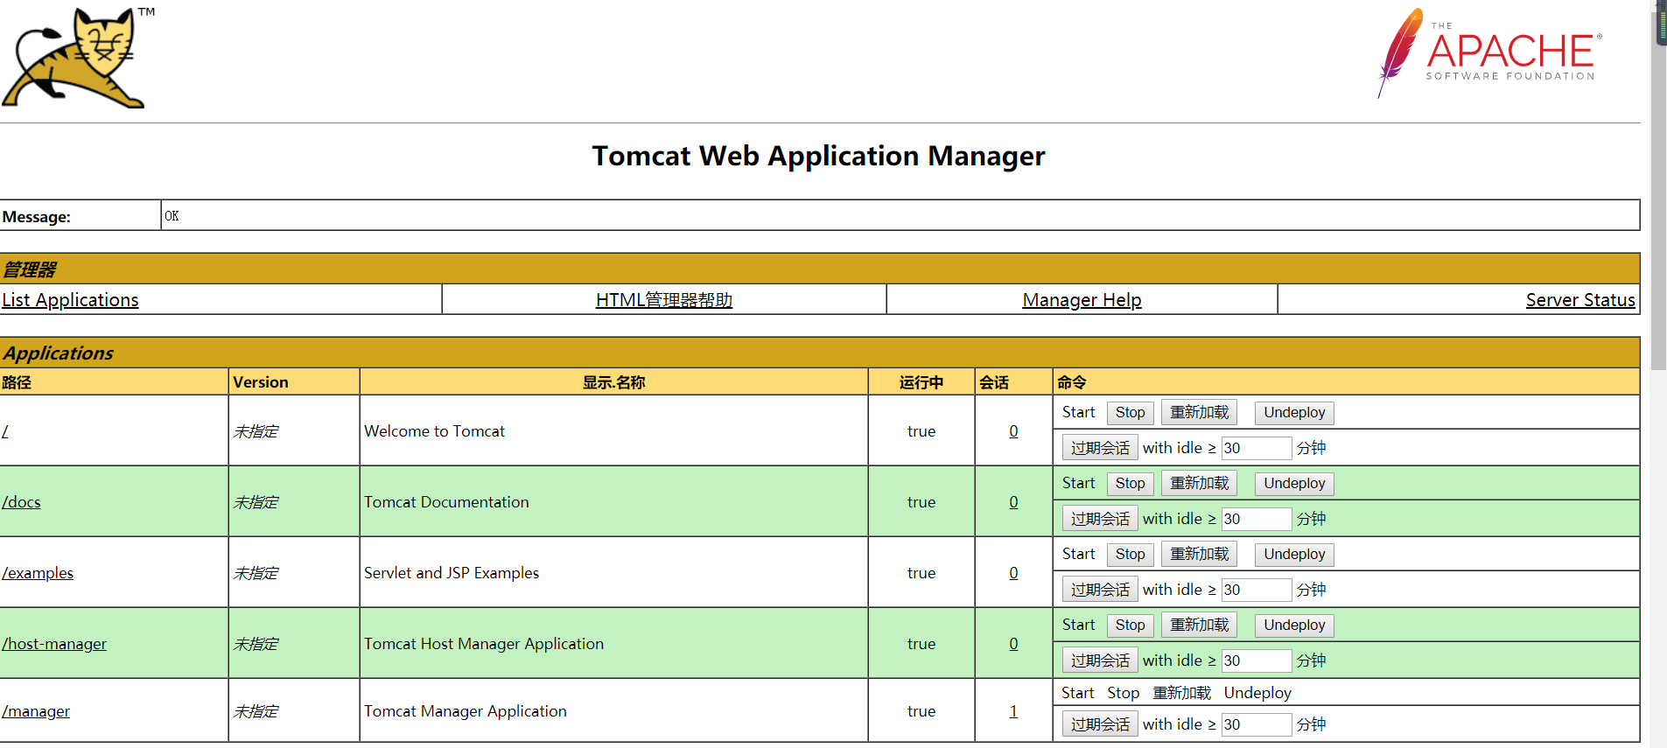Image resolution: width=1667 pixels, height=748 pixels.
Task: Edit idle minutes field for root application
Action: (1257, 448)
